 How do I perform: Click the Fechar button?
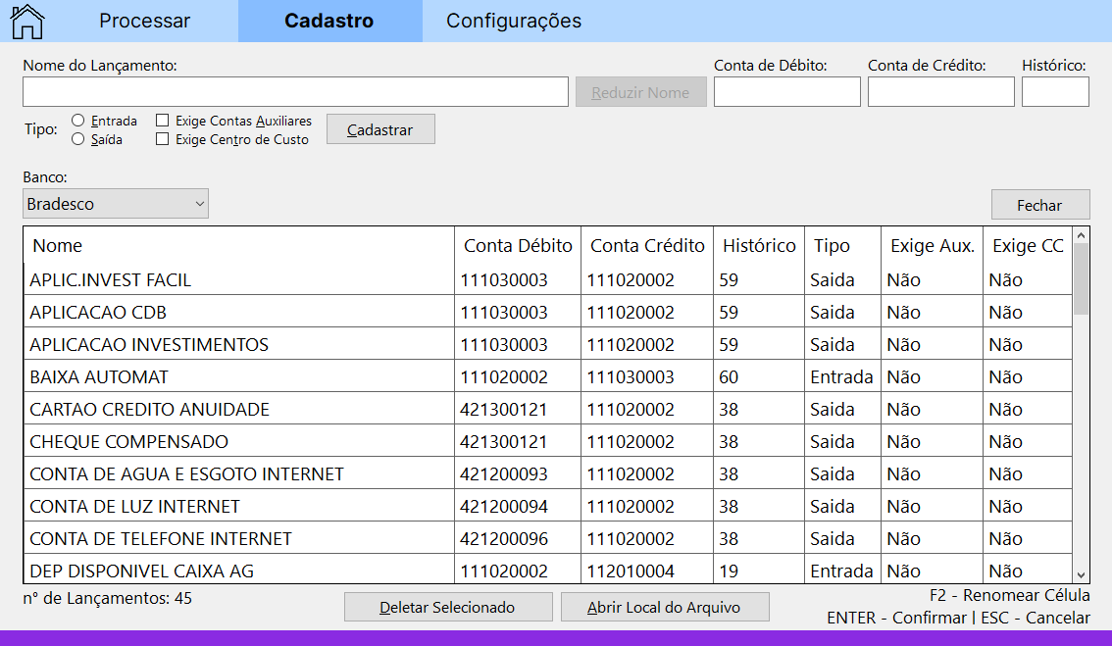1039,205
